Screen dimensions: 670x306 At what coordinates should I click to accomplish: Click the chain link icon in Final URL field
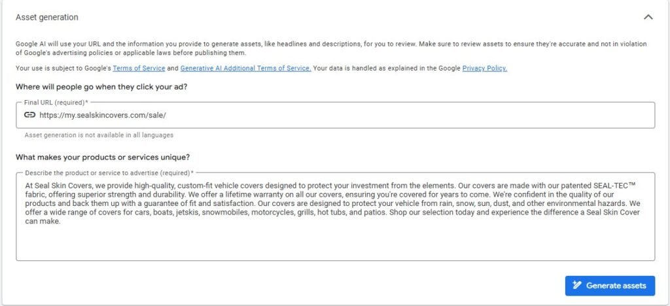[x=29, y=114]
